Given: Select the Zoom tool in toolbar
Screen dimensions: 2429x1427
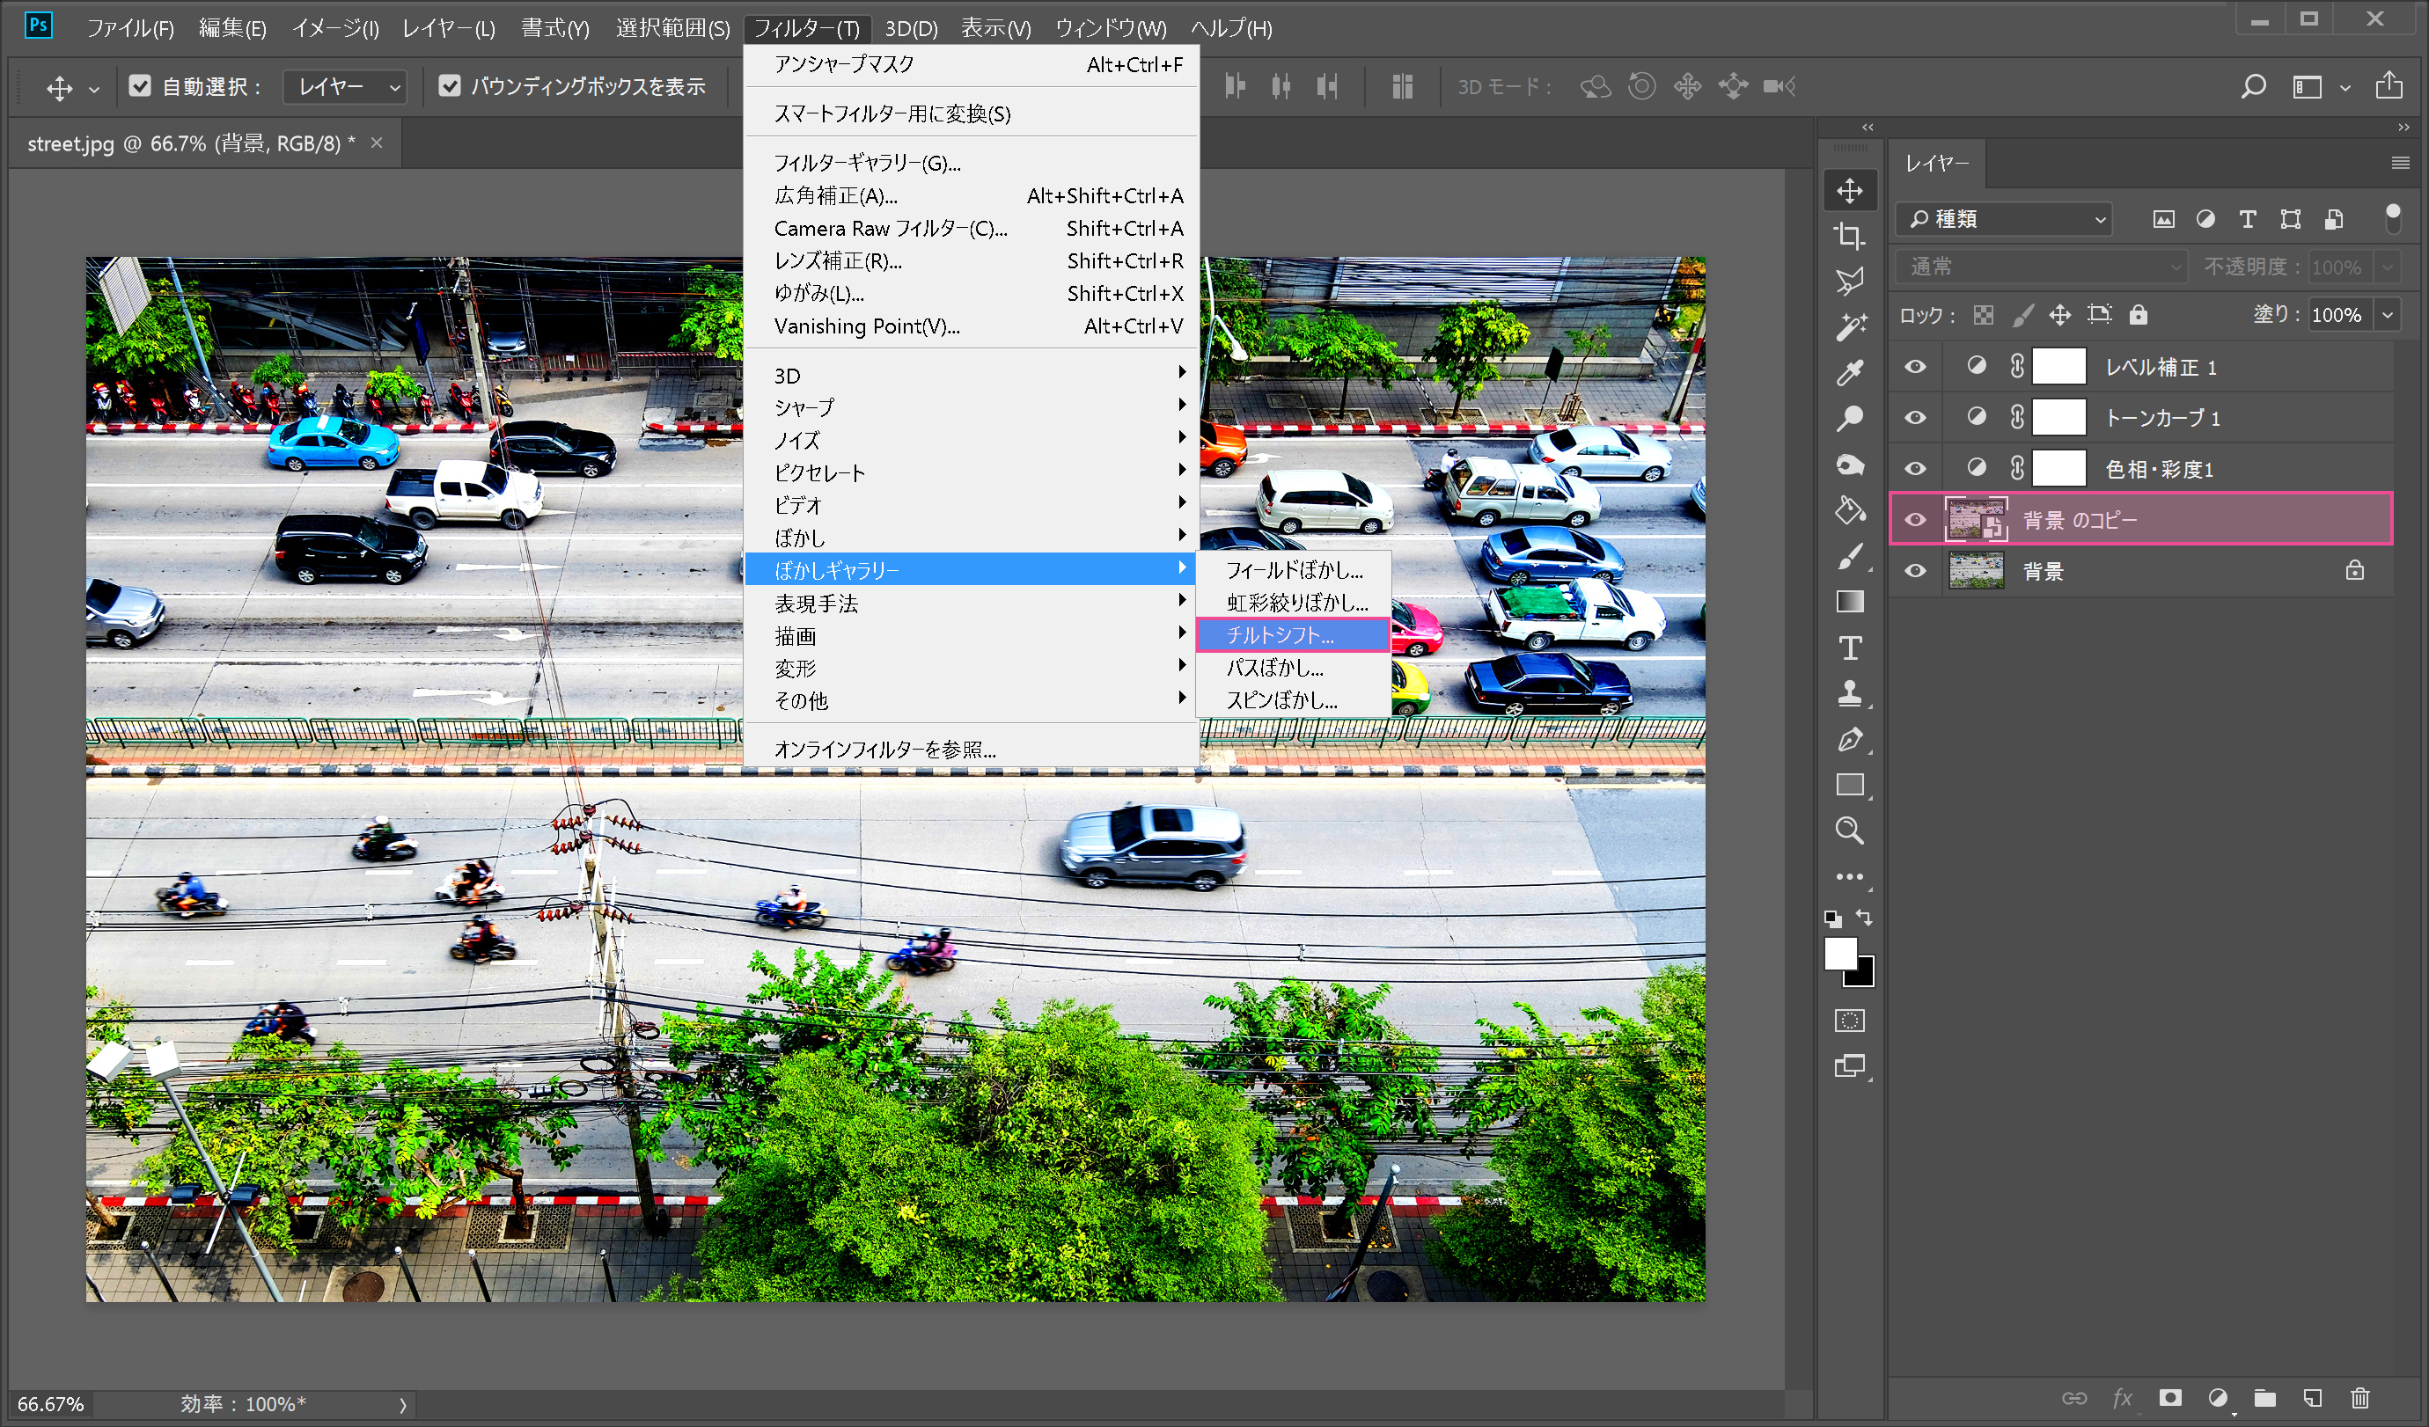Looking at the screenshot, I should pos(1849,831).
